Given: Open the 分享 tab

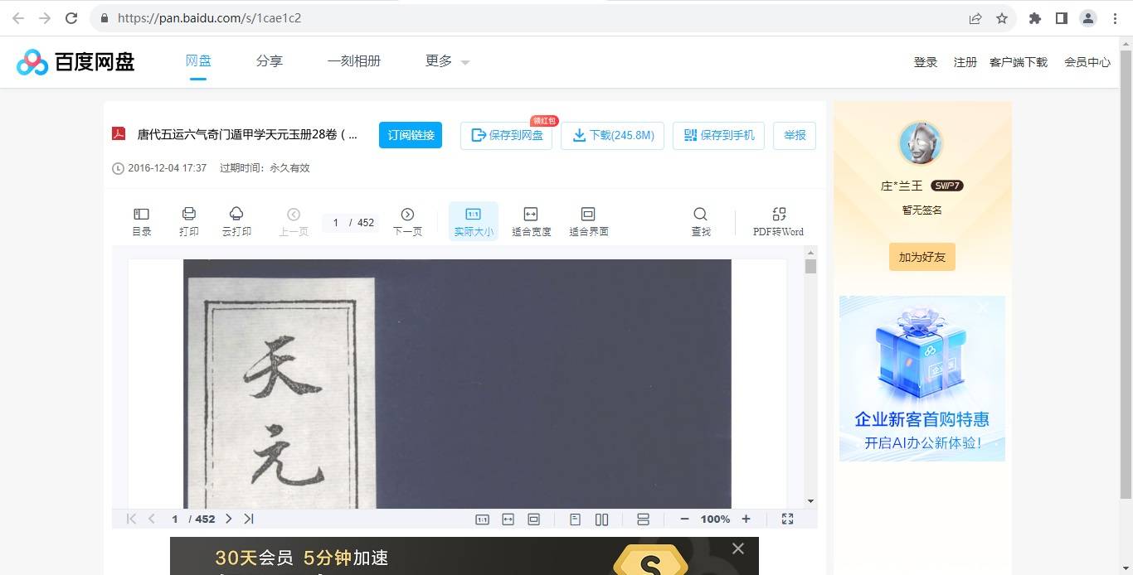Looking at the screenshot, I should click(x=270, y=61).
